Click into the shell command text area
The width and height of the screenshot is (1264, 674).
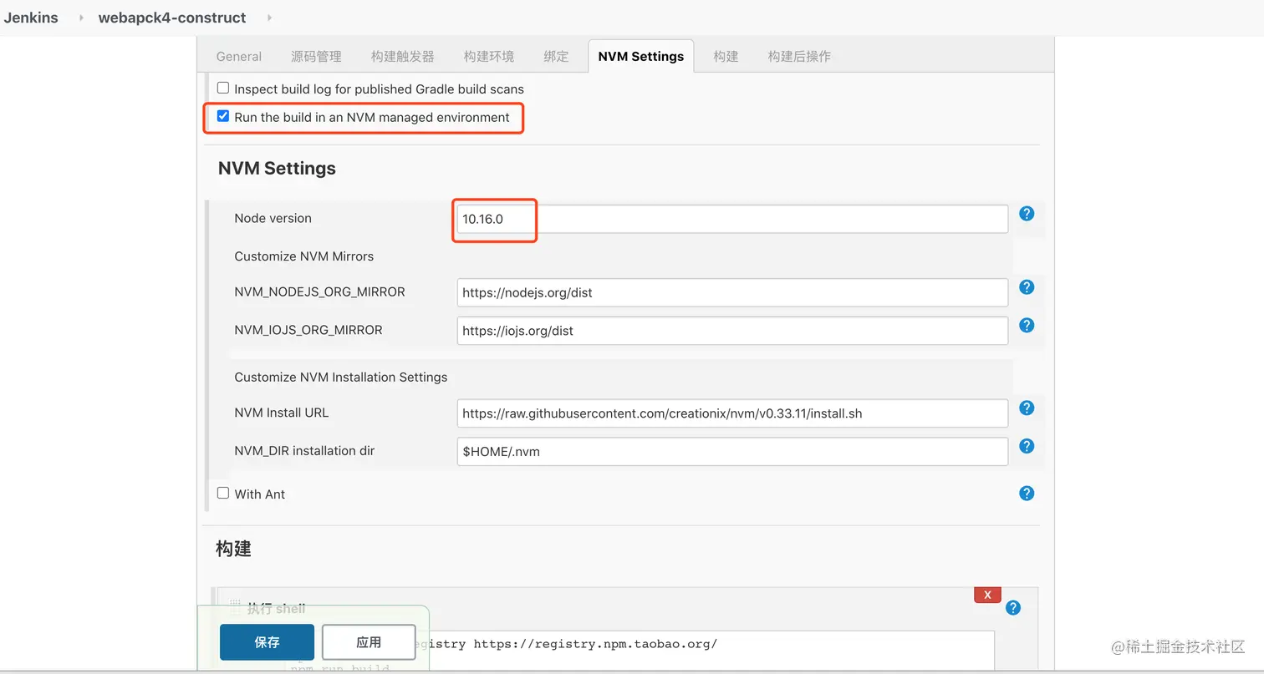click(641, 651)
